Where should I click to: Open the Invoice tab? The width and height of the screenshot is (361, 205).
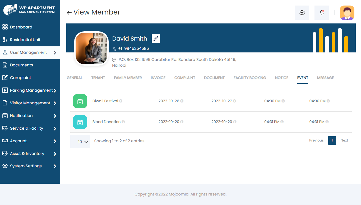(158, 78)
